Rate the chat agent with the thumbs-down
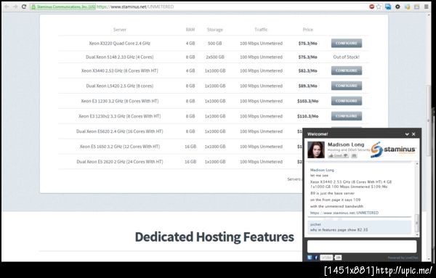 click(x=346, y=155)
